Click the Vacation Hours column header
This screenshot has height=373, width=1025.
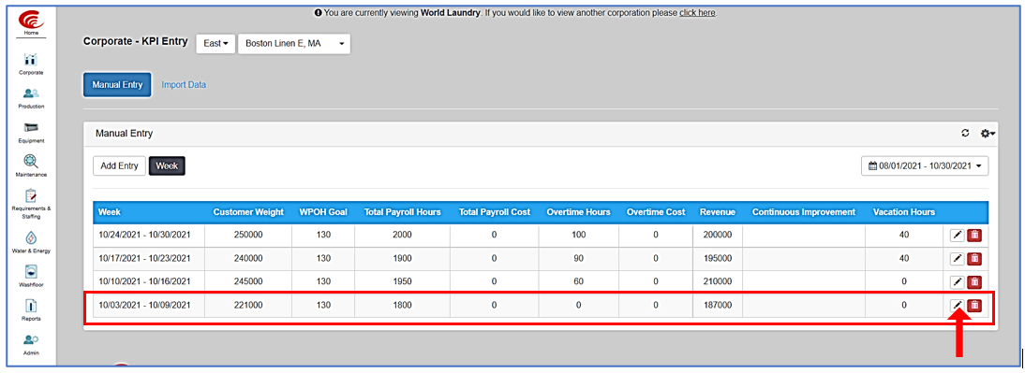pyautogui.click(x=904, y=212)
